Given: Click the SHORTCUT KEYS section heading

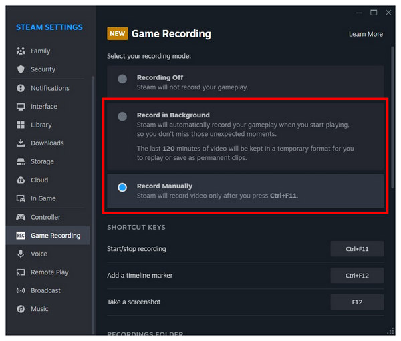Looking at the screenshot, I should point(136,227).
